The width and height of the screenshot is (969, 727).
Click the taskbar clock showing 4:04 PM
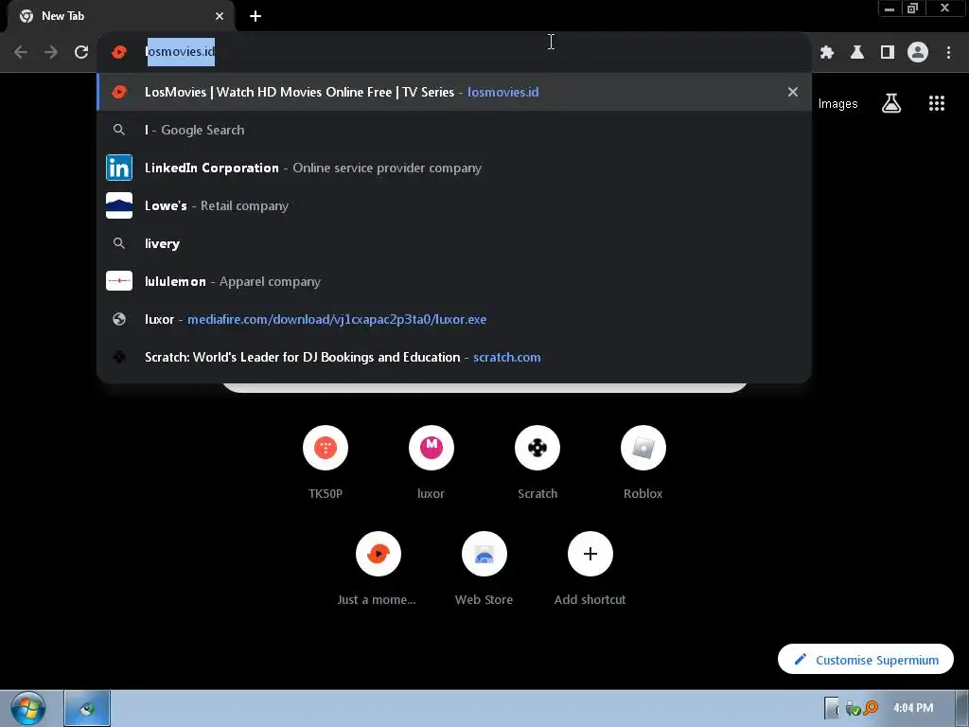click(x=913, y=708)
